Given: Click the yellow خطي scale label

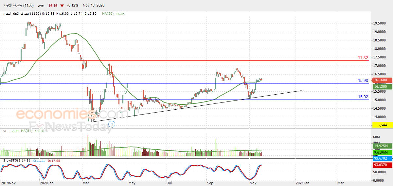Looking at the screenshot, I should pyautogui.click(x=382, y=125).
